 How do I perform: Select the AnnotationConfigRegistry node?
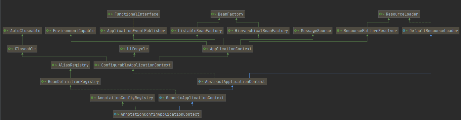coord(123,98)
